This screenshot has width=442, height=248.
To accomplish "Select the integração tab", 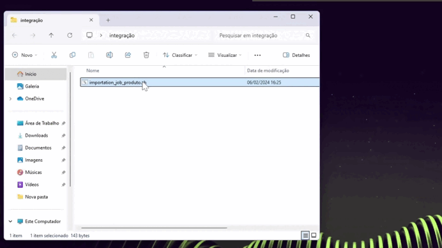I will pos(52,20).
